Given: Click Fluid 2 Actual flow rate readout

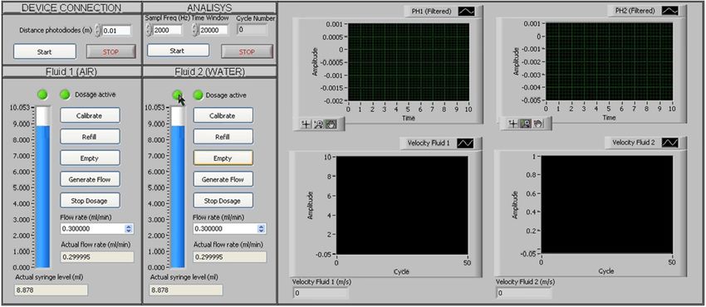Looking at the screenshot, I should 230,257.
